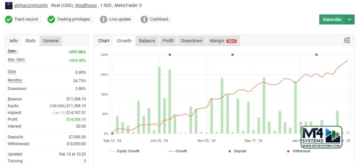Switch to the General info tab

click(51, 41)
